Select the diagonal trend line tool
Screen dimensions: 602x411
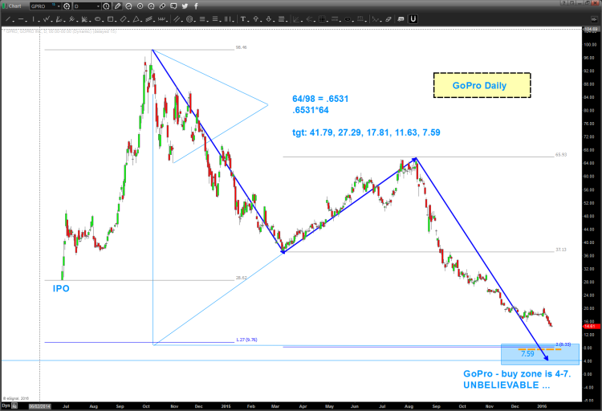coord(8,18)
